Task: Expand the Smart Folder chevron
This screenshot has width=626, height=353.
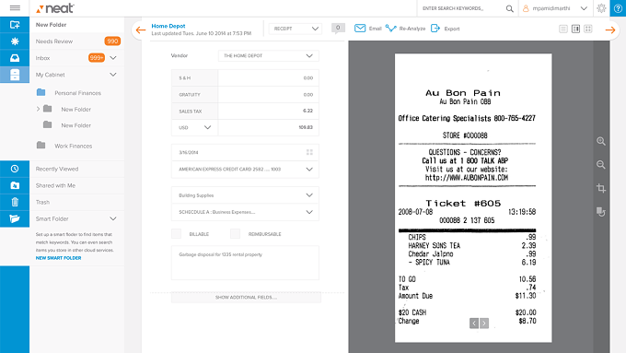Action: pos(113,218)
